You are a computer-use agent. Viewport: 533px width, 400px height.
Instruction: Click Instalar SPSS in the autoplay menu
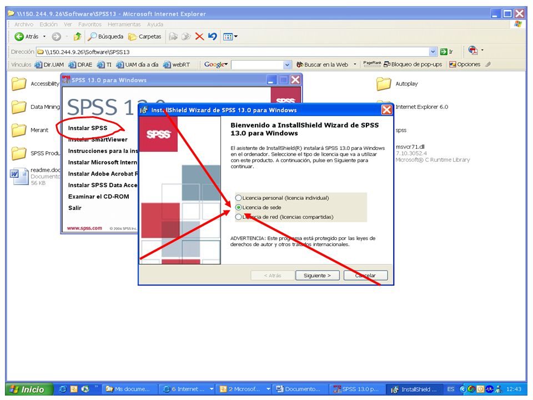[87, 128]
